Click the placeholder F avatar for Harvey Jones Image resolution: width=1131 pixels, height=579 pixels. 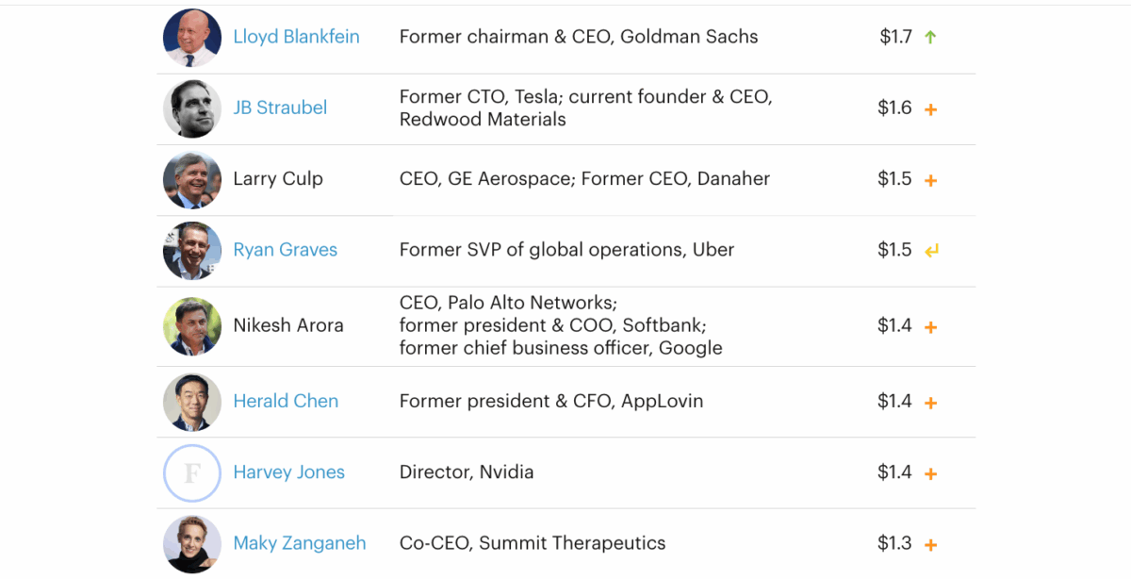(192, 472)
